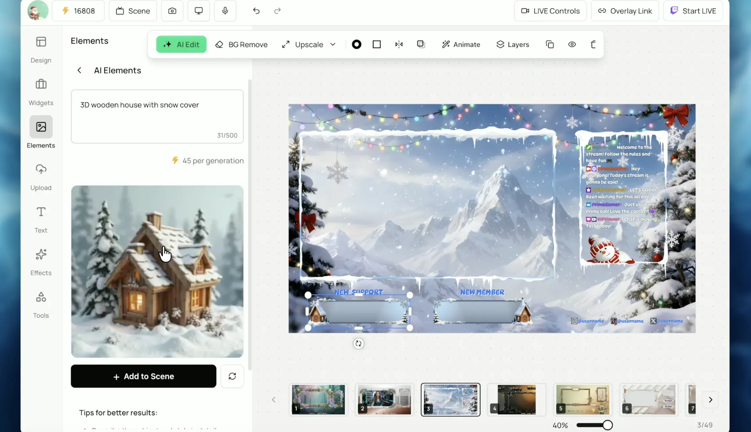This screenshot has width=751, height=432.
Task: Click the microphone icon in top bar
Action: click(225, 11)
